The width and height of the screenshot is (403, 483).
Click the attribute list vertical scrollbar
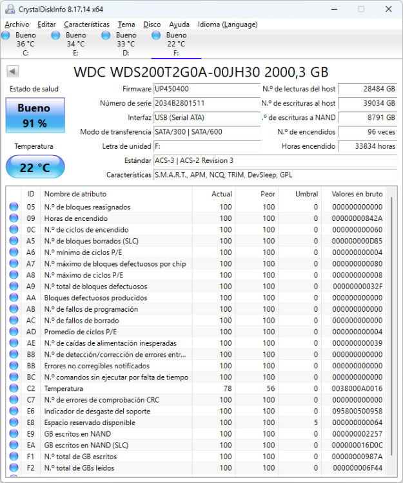coord(391,326)
